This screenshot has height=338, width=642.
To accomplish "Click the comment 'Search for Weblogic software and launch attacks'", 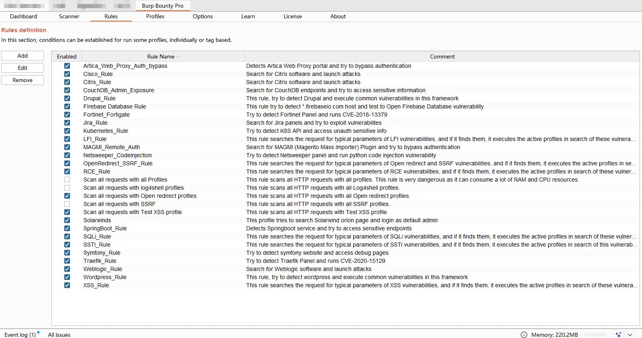I will [309, 269].
